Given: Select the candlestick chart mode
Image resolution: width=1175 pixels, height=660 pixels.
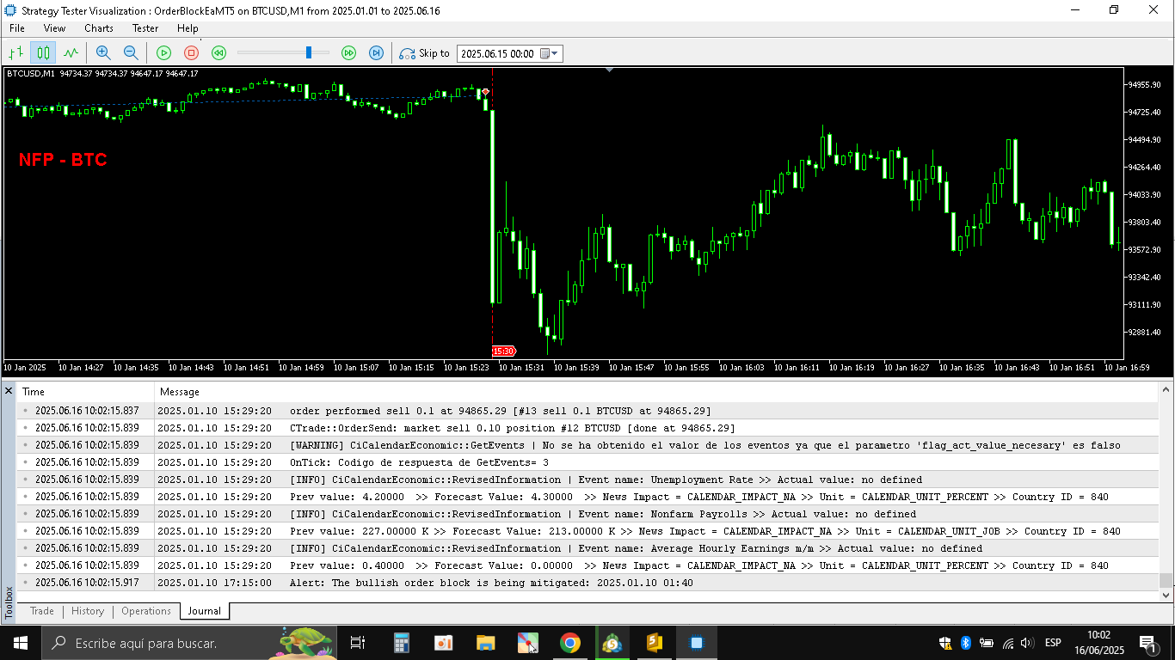Looking at the screenshot, I should [x=43, y=53].
